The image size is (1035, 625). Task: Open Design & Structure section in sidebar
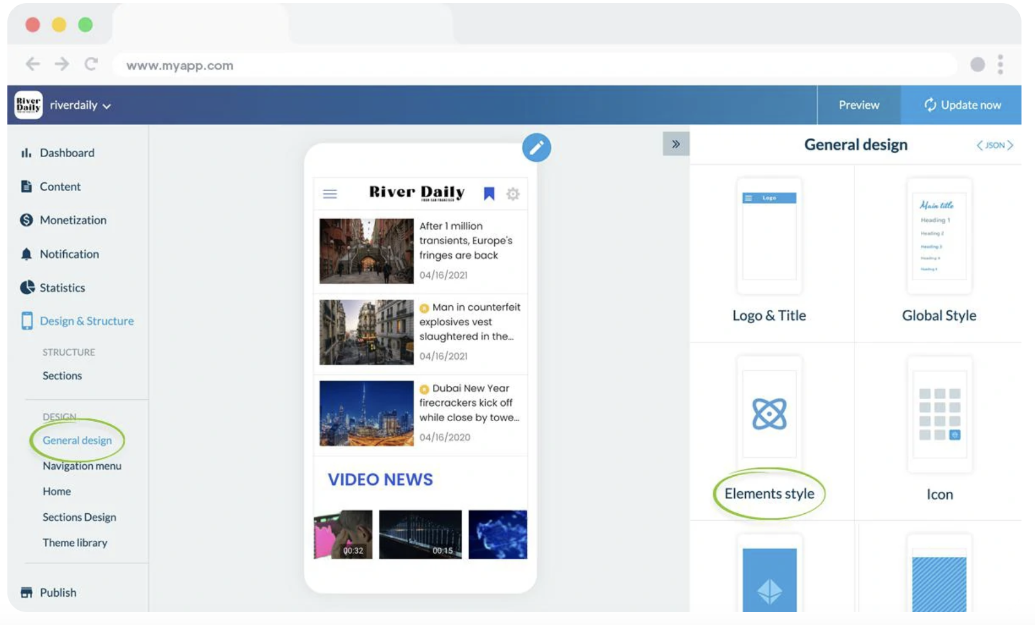86,321
